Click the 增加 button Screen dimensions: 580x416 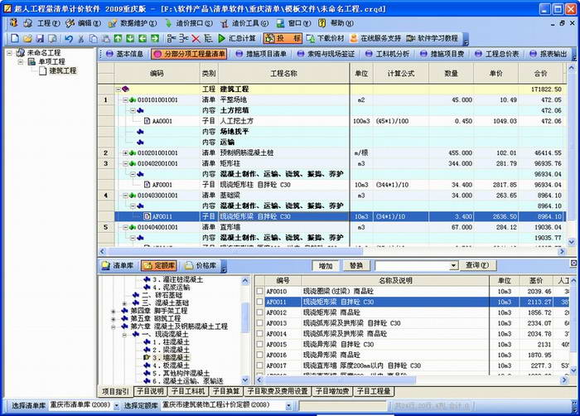click(326, 266)
